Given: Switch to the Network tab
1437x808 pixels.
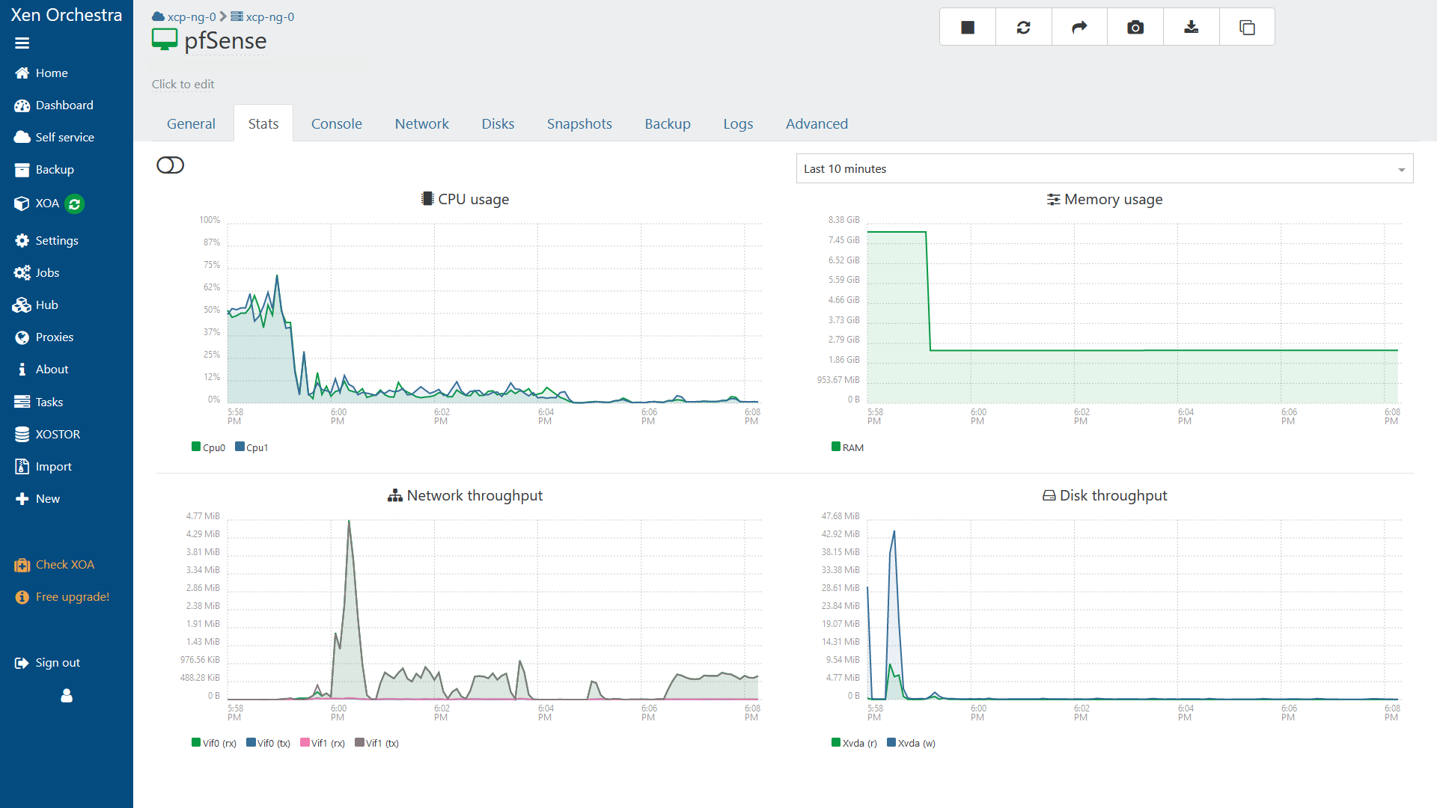Looking at the screenshot, I should (x=421, y=123).
